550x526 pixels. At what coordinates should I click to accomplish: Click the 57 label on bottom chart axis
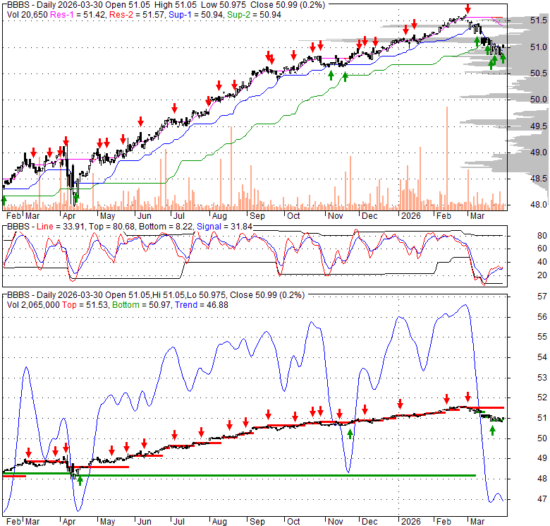[x=542, y=297]
